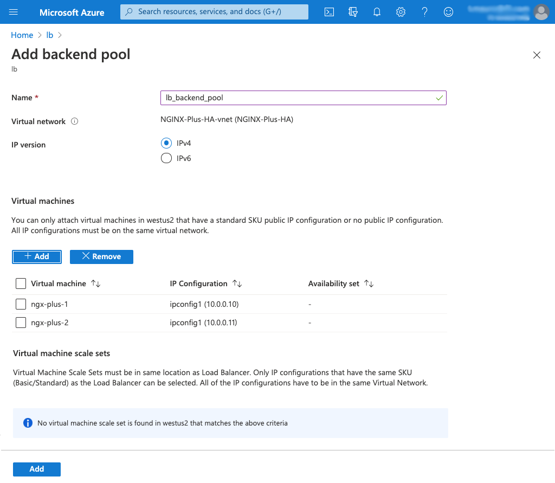
Task: Click the feedback smiley icon
Action: (448, 12)
